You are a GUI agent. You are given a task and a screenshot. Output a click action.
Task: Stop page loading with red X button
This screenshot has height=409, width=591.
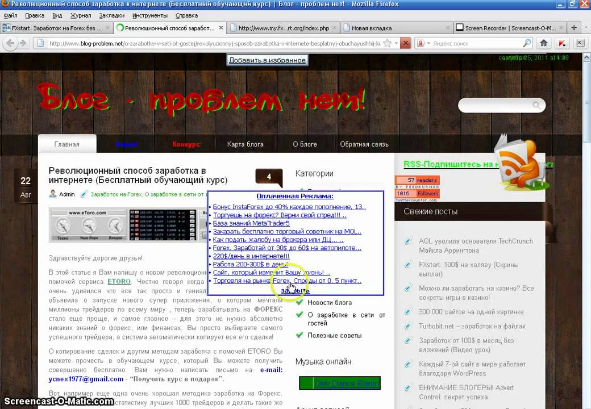pyautogui.click(x=406, y=43)
